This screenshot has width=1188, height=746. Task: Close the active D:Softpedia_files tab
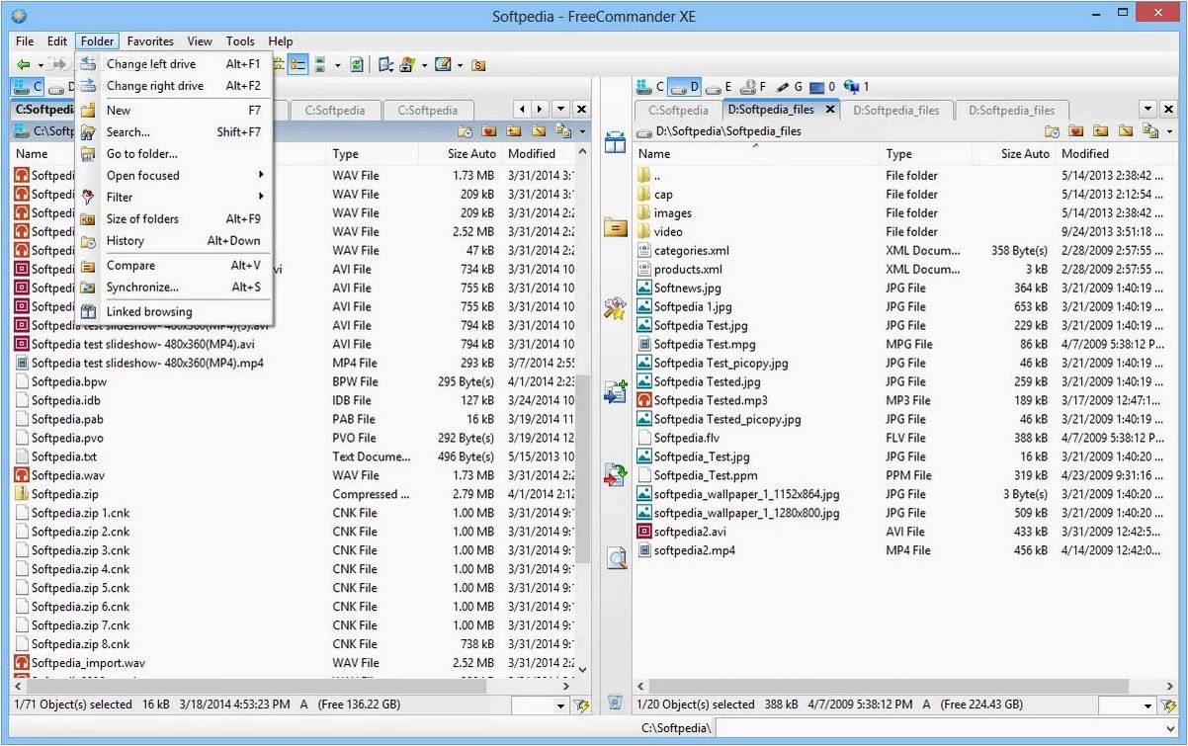pyautogui.click(x=830, y=110)
